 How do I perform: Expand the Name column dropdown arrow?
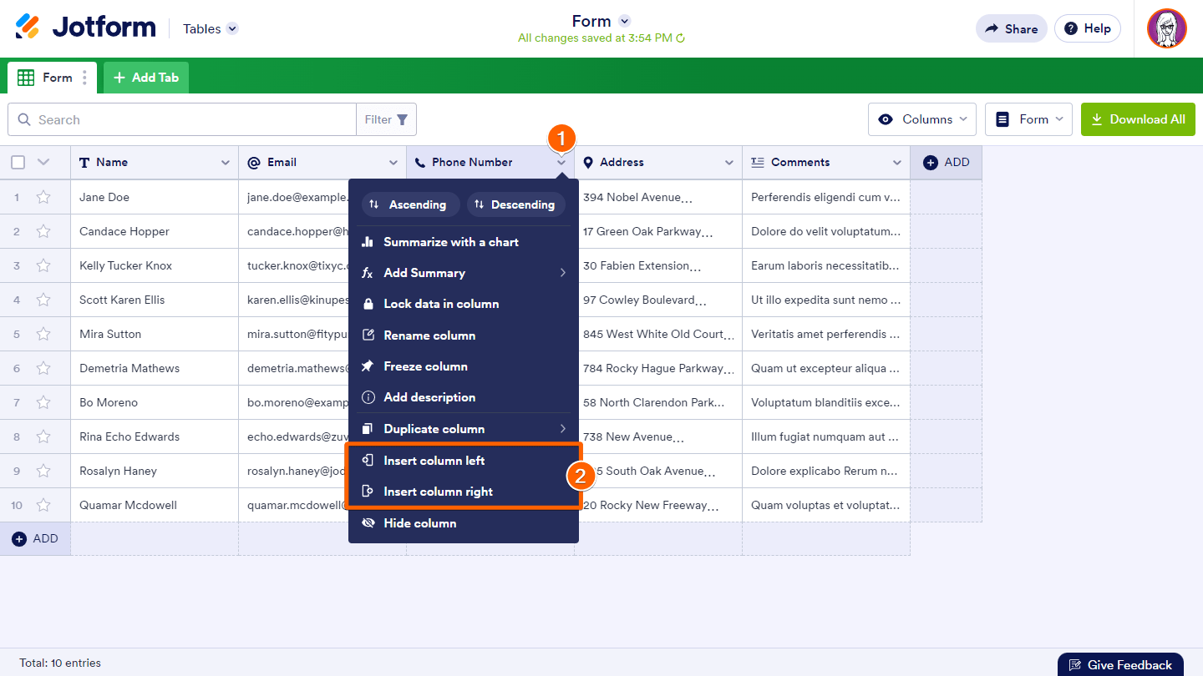pos(225,163)
